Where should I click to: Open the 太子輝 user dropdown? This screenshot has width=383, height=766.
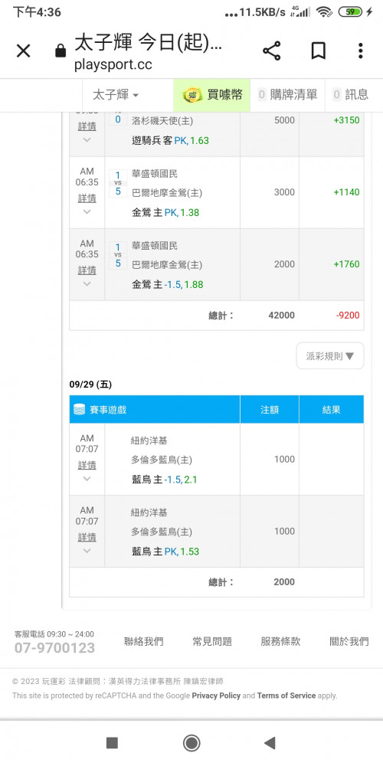[116, 95]
